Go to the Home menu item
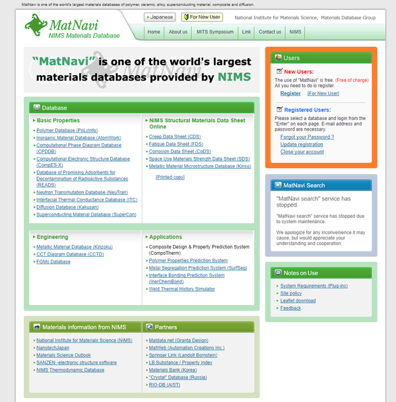This screenshot has height=402, width=396. [x=154, y=32]
